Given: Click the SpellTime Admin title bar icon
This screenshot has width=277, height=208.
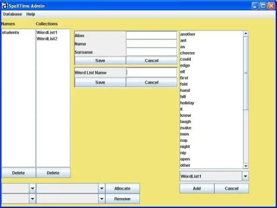Looking at the screenshot, I should [5, 6].
